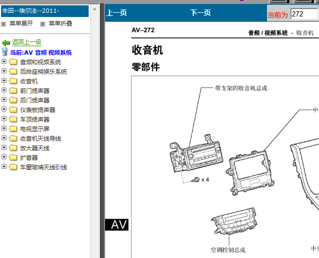Click the 菜单折叠 list icon
Viewport: 319px width, 258px height.
click(x=42, y=24)
